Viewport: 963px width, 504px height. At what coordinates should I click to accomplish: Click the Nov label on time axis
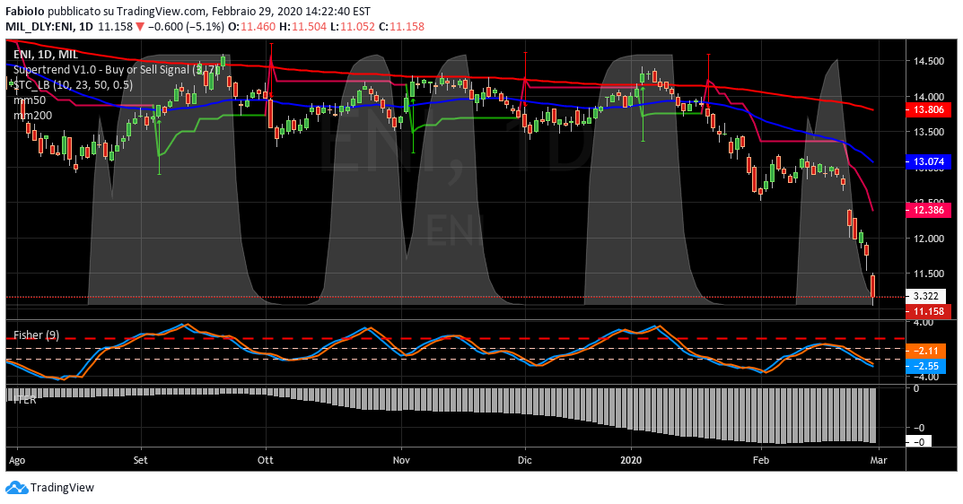[401, 460]
